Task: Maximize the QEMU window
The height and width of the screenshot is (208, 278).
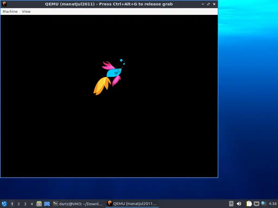Action: [208, 4]
